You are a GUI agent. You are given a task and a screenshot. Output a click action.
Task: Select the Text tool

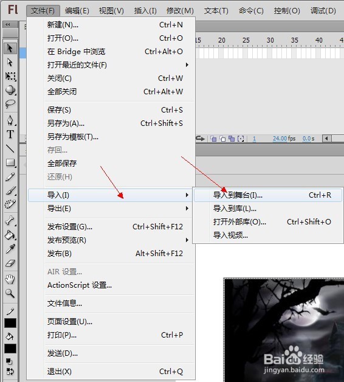pyautogui.click(x=10, y=134)
